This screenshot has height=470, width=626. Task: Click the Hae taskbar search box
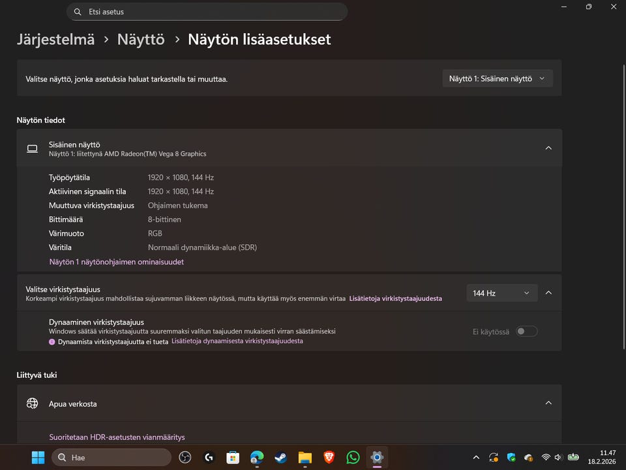click(112, 457)
